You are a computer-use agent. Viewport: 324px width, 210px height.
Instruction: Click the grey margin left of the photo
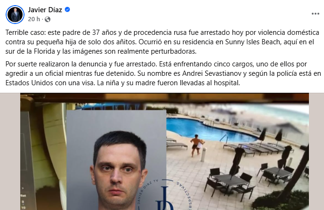pyautogui.click(x=10, y=152)
